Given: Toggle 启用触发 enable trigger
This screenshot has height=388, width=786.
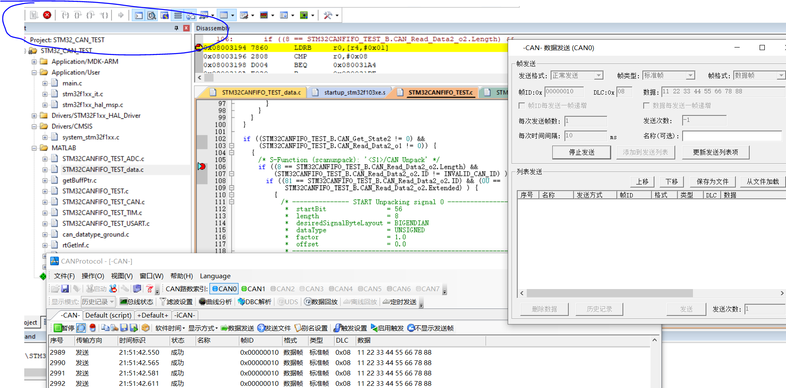Looking at the screenshot, I should tap(387, 328).
